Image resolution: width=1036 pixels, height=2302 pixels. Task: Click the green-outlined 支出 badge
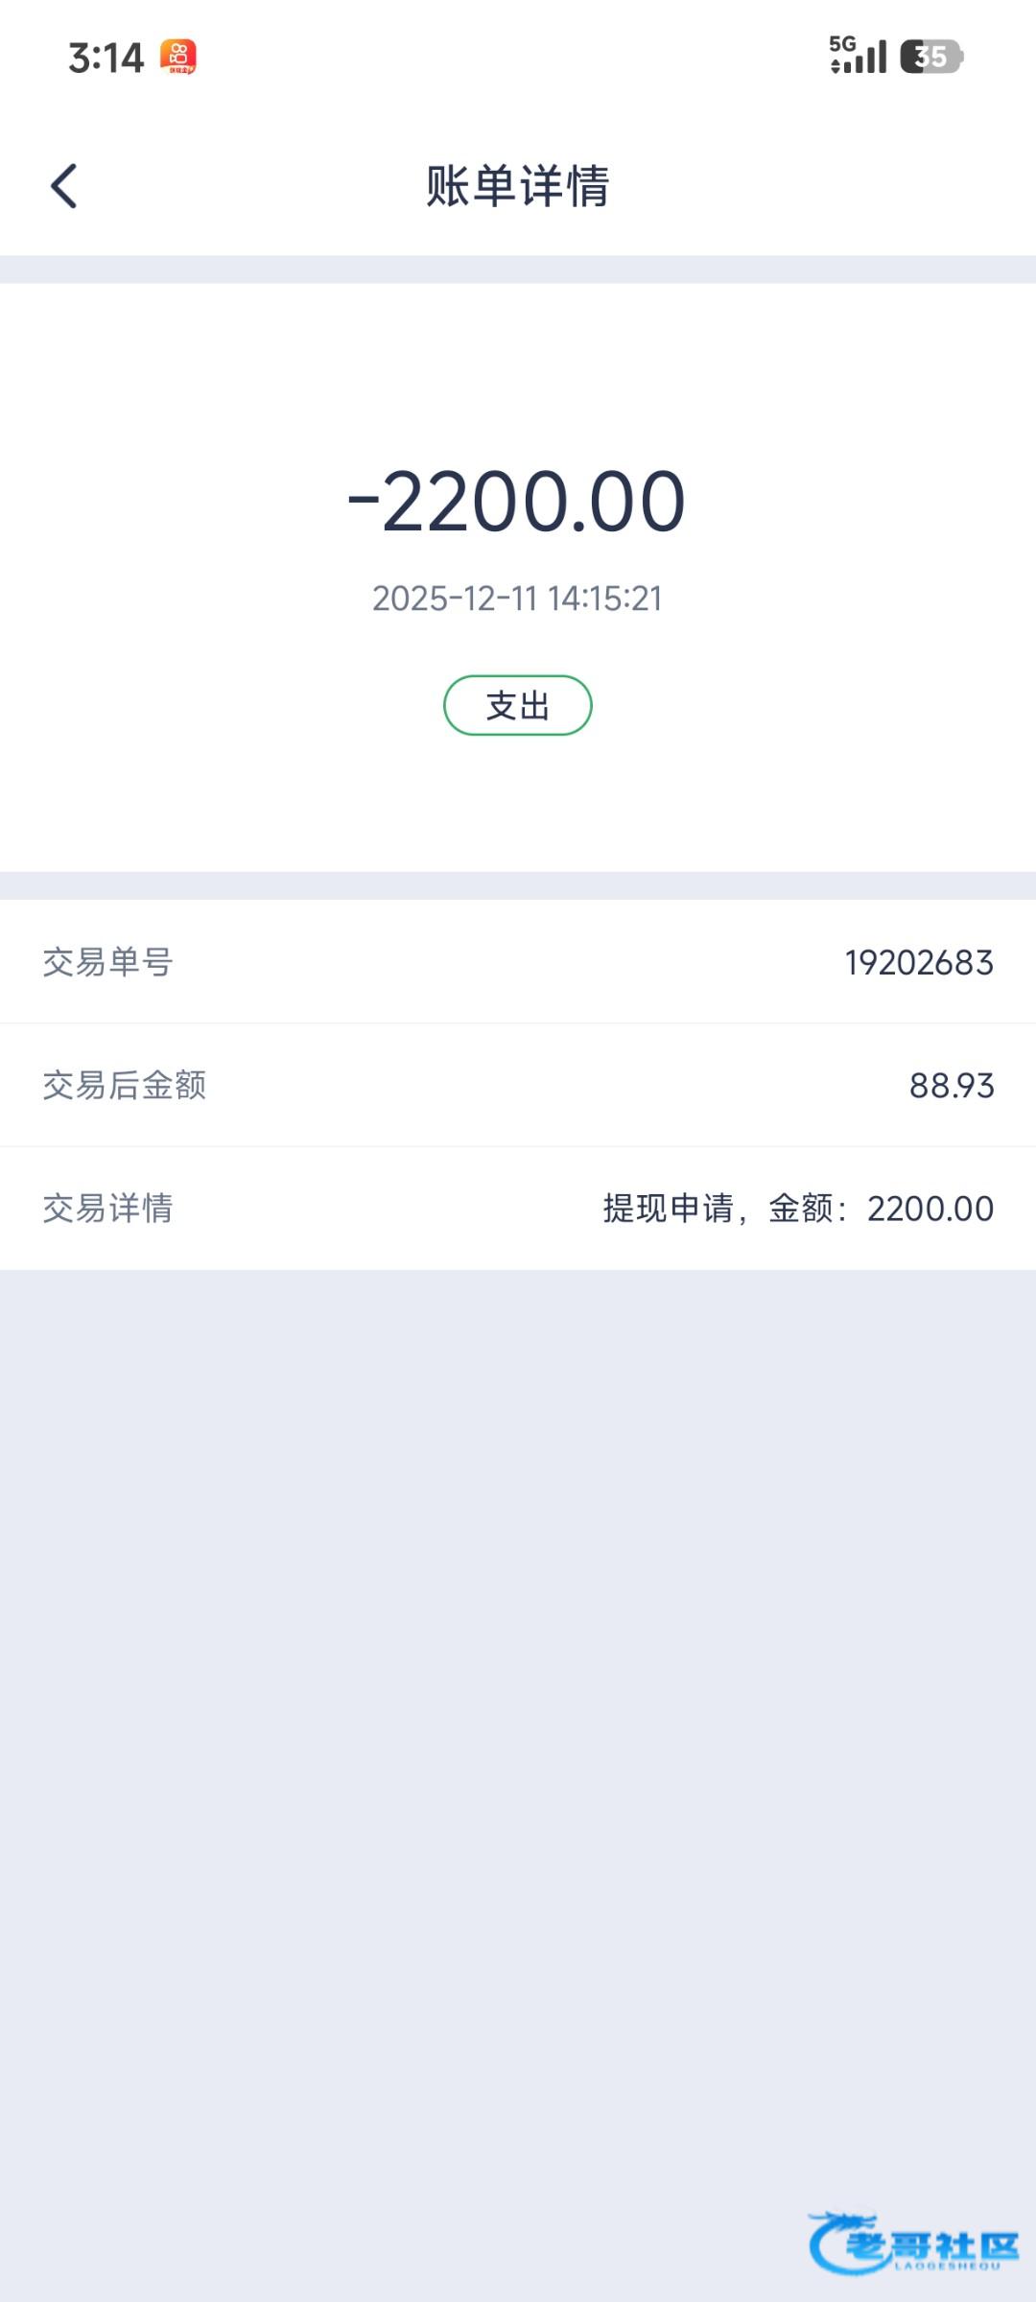(x=518, y=706)
